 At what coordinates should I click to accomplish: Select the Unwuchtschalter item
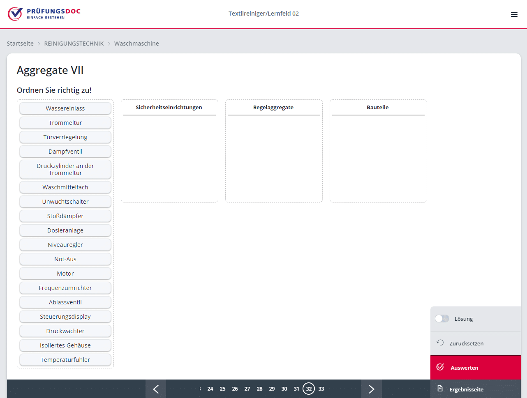point(65,202)
